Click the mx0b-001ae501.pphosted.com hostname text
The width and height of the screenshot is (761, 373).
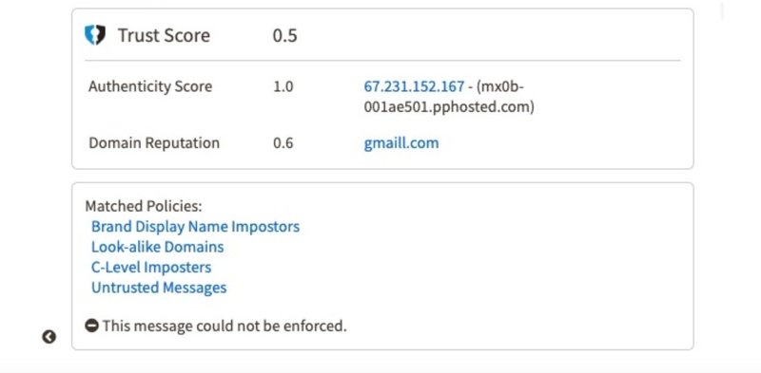click(449, 97)
